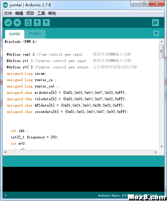Click the vertical scrollbar up arrow
The image size is (167, 201).
point(162,42)
